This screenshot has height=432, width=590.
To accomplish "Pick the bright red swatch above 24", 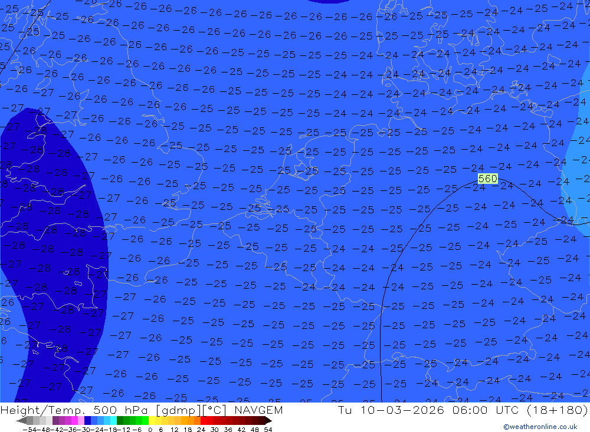I will 204,420.
